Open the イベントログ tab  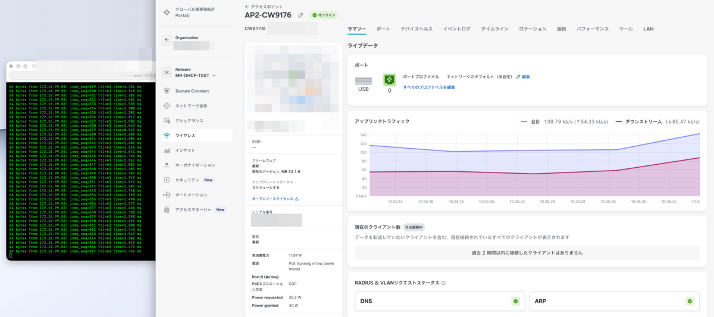tap(457, 29)
